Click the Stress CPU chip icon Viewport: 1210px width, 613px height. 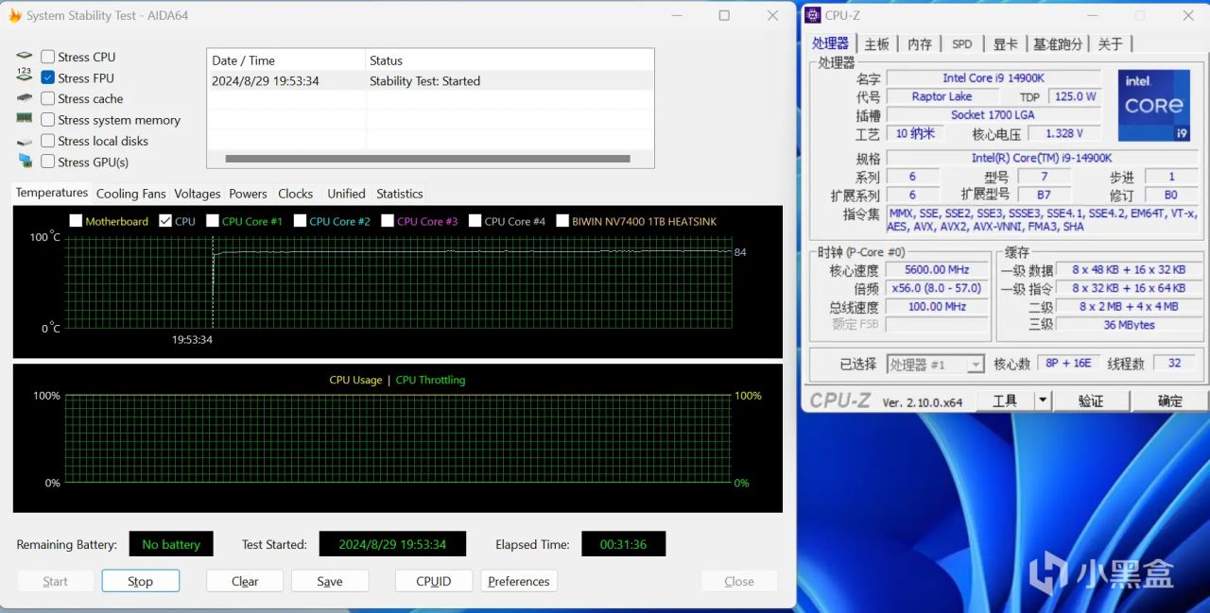pyautogui.click(x=25, y=57)
